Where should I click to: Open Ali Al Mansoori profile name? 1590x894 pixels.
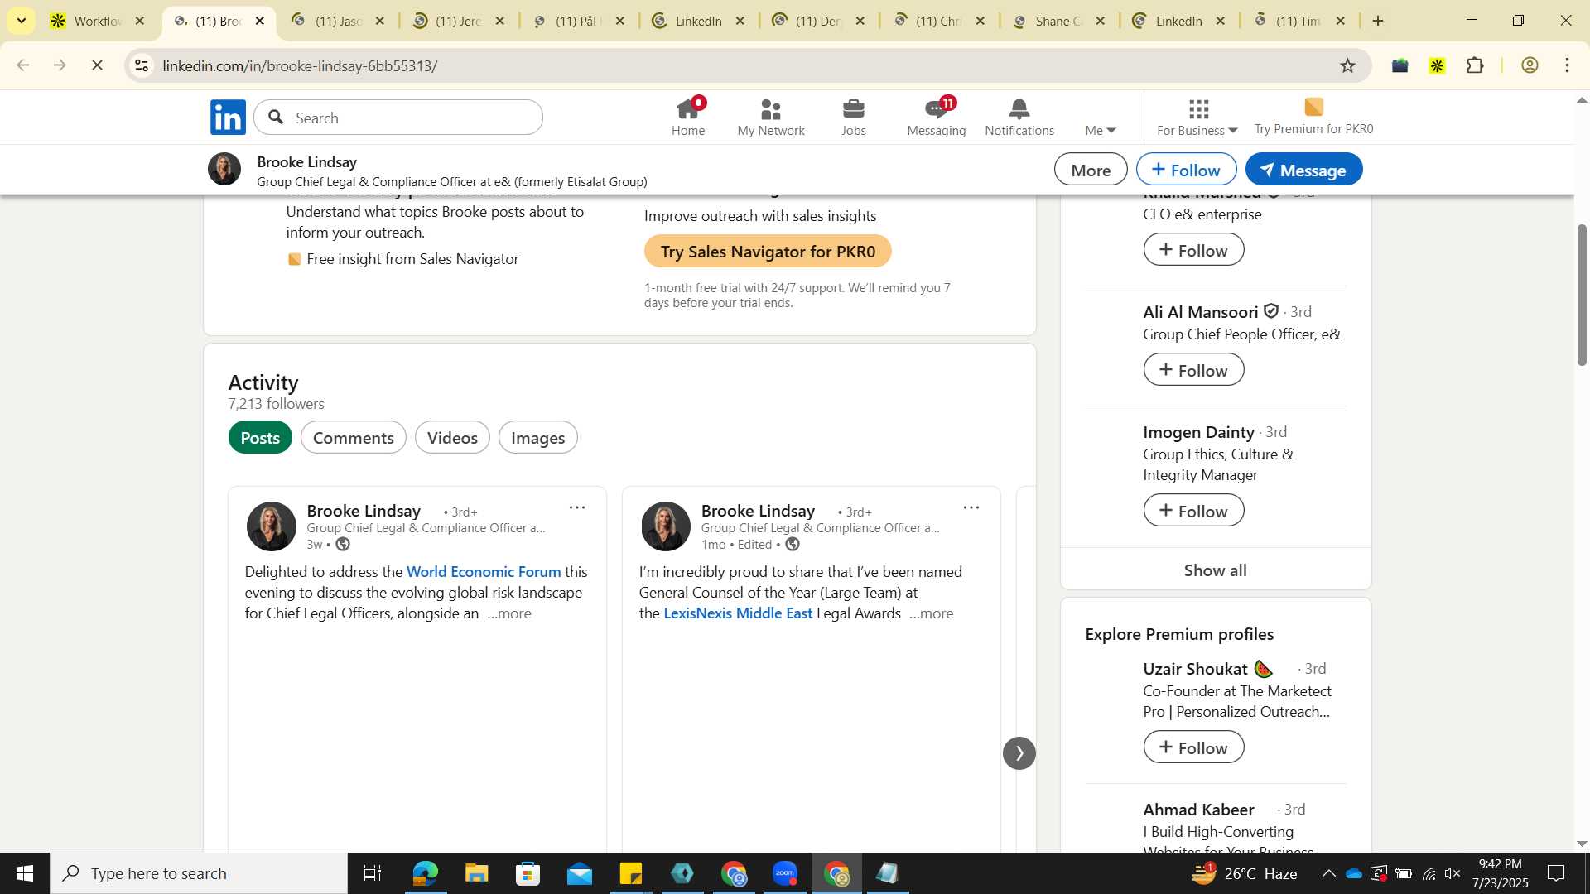(x=1200, y=312)
